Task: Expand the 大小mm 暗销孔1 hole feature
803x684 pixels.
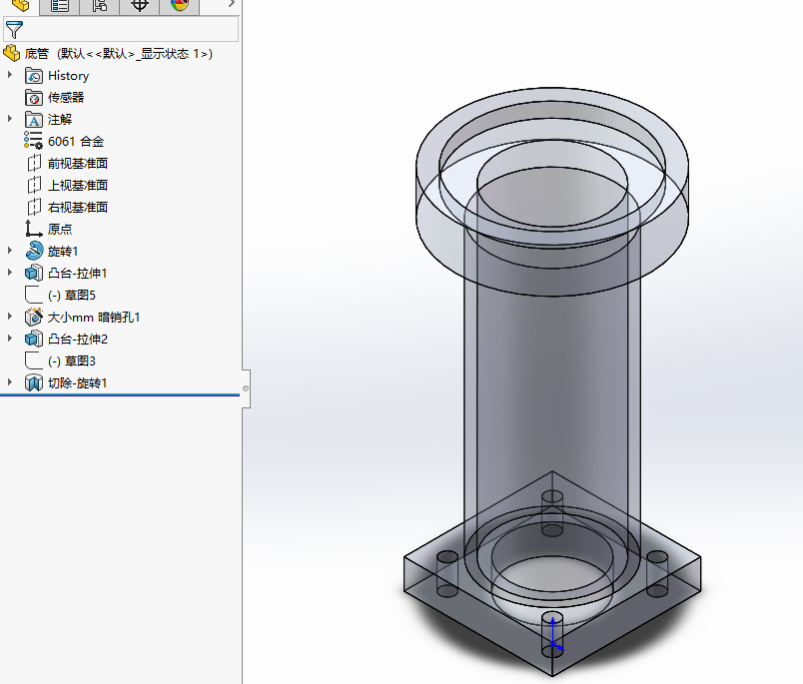Action: click(x=10, y=317)
